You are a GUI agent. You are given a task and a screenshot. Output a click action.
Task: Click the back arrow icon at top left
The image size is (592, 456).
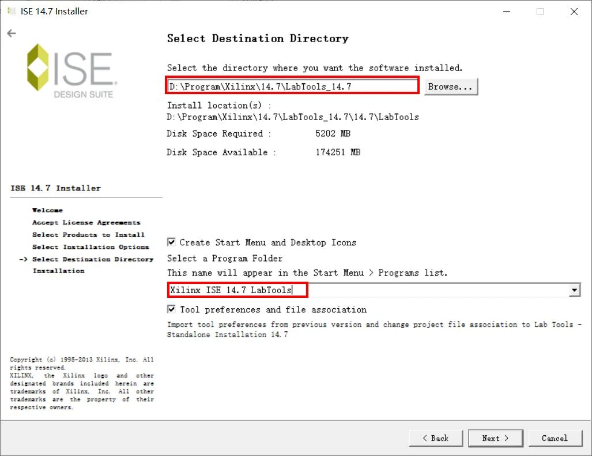(x=12, y=33)
